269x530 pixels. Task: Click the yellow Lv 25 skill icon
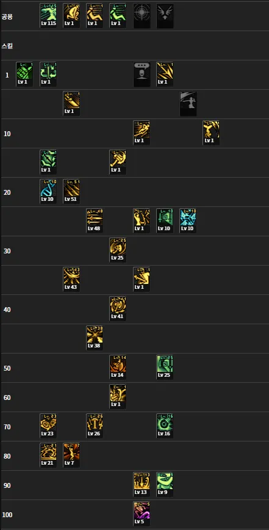[118, 250]
